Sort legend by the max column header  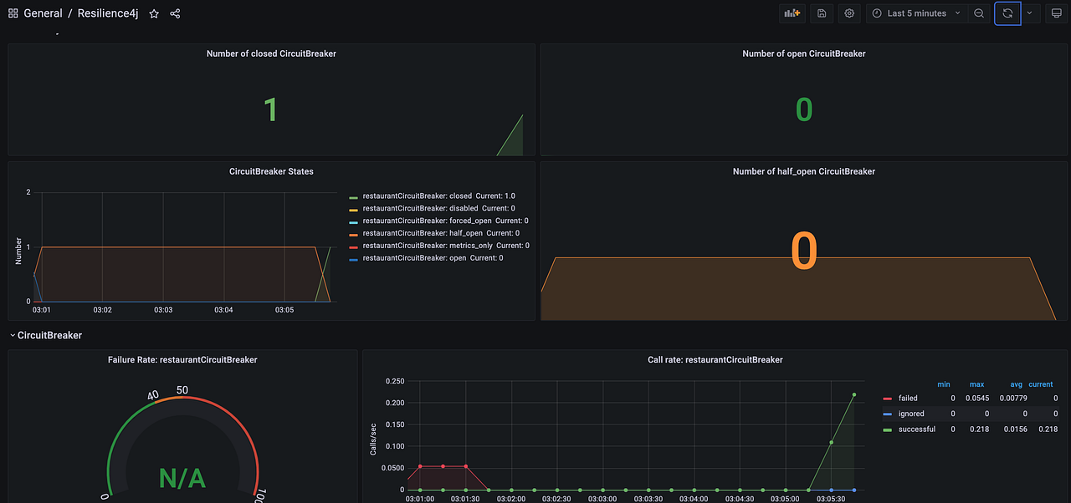click(x=976, y=384)
